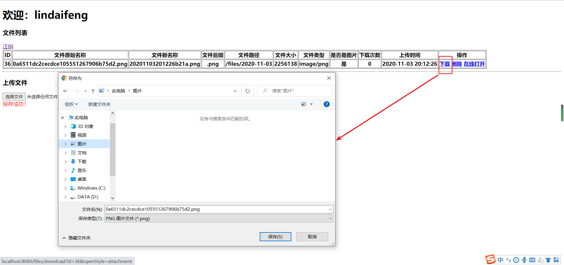Open the 文件名 dropdown arrow
Viewport: 564px width, 265px height.
coord(330,209)
